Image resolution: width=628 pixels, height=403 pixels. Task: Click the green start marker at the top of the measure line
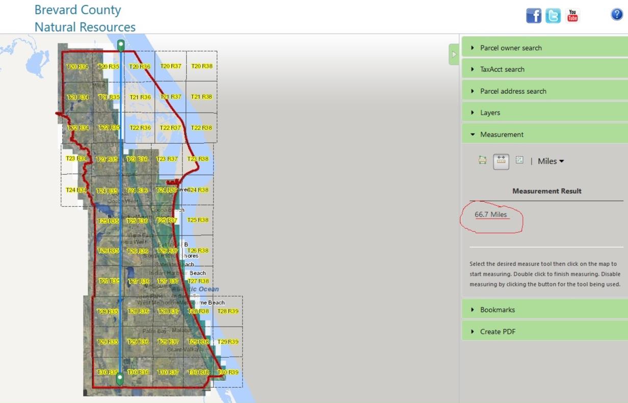point(121,45)
